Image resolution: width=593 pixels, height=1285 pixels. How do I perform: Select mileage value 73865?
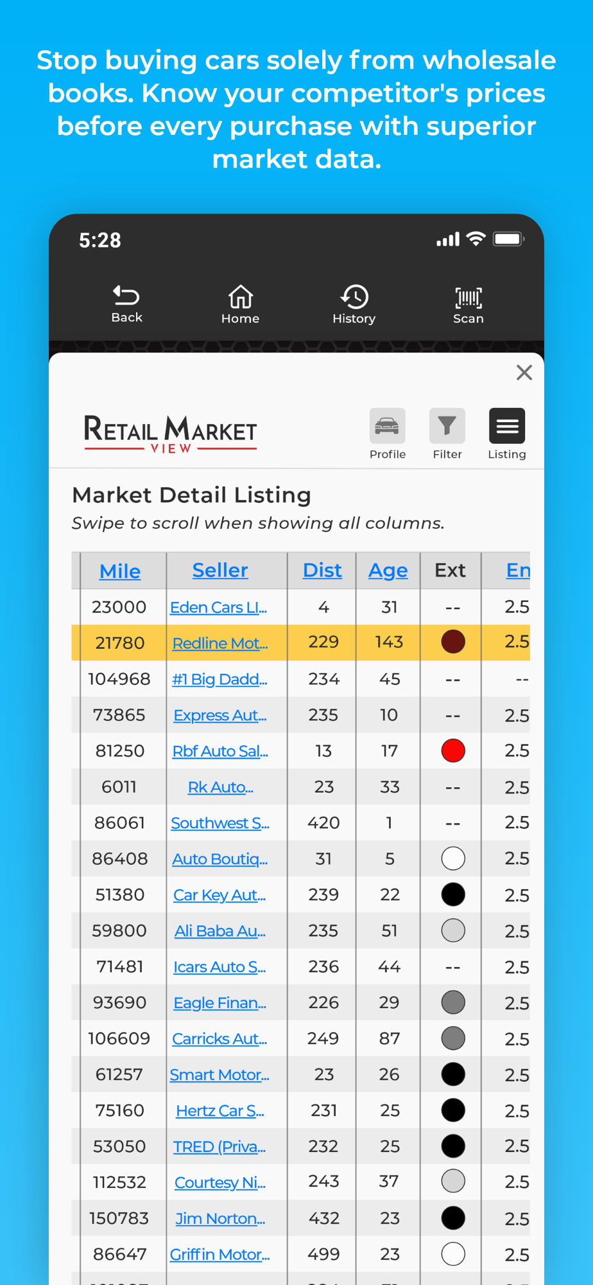click(119, 715)
